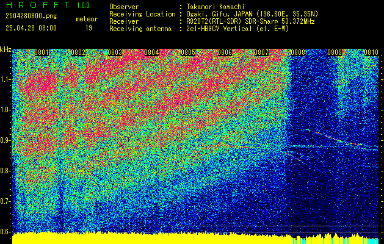Click the 0806 time marker
The width and height of the screenshot is (384, 244).
point(225,52)
